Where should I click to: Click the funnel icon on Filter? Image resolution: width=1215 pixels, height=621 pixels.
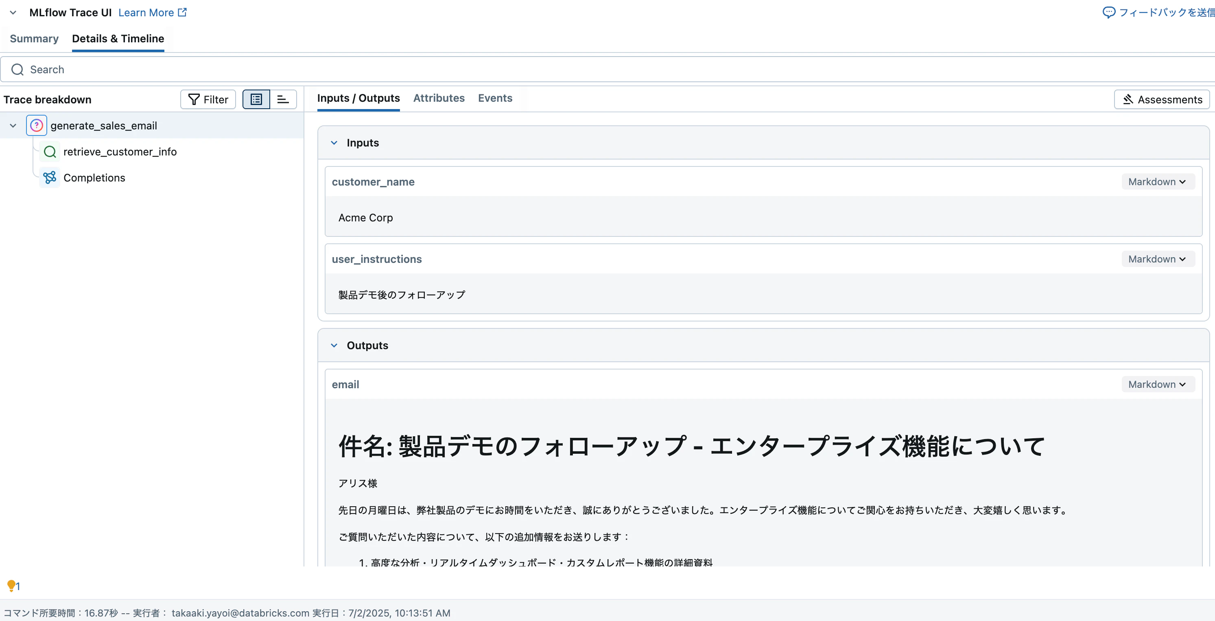click(194, 100)
